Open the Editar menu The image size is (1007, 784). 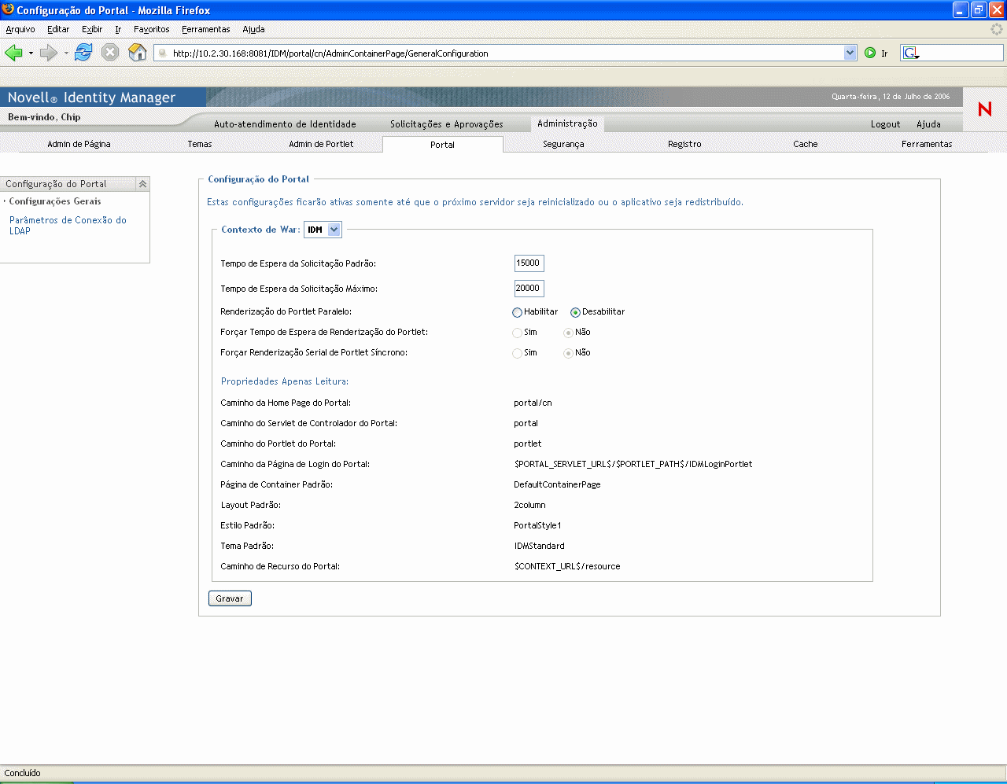tap(58, 29)
